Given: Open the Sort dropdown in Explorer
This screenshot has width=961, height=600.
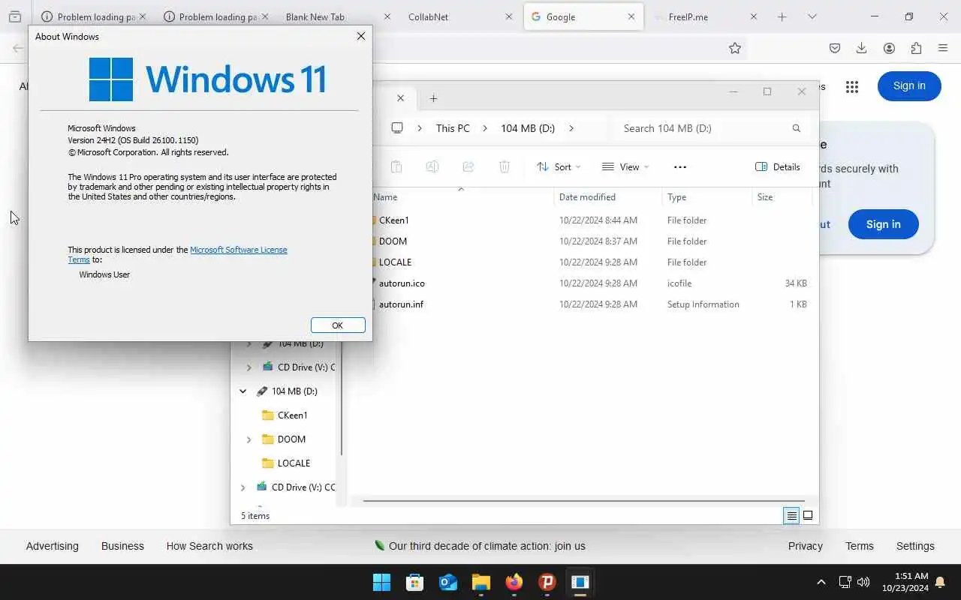Looking at the screenshot, I should (x=559, y=166).
